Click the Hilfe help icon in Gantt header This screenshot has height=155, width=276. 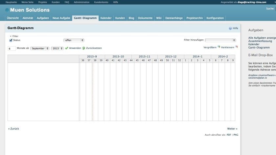click(230, 28)
